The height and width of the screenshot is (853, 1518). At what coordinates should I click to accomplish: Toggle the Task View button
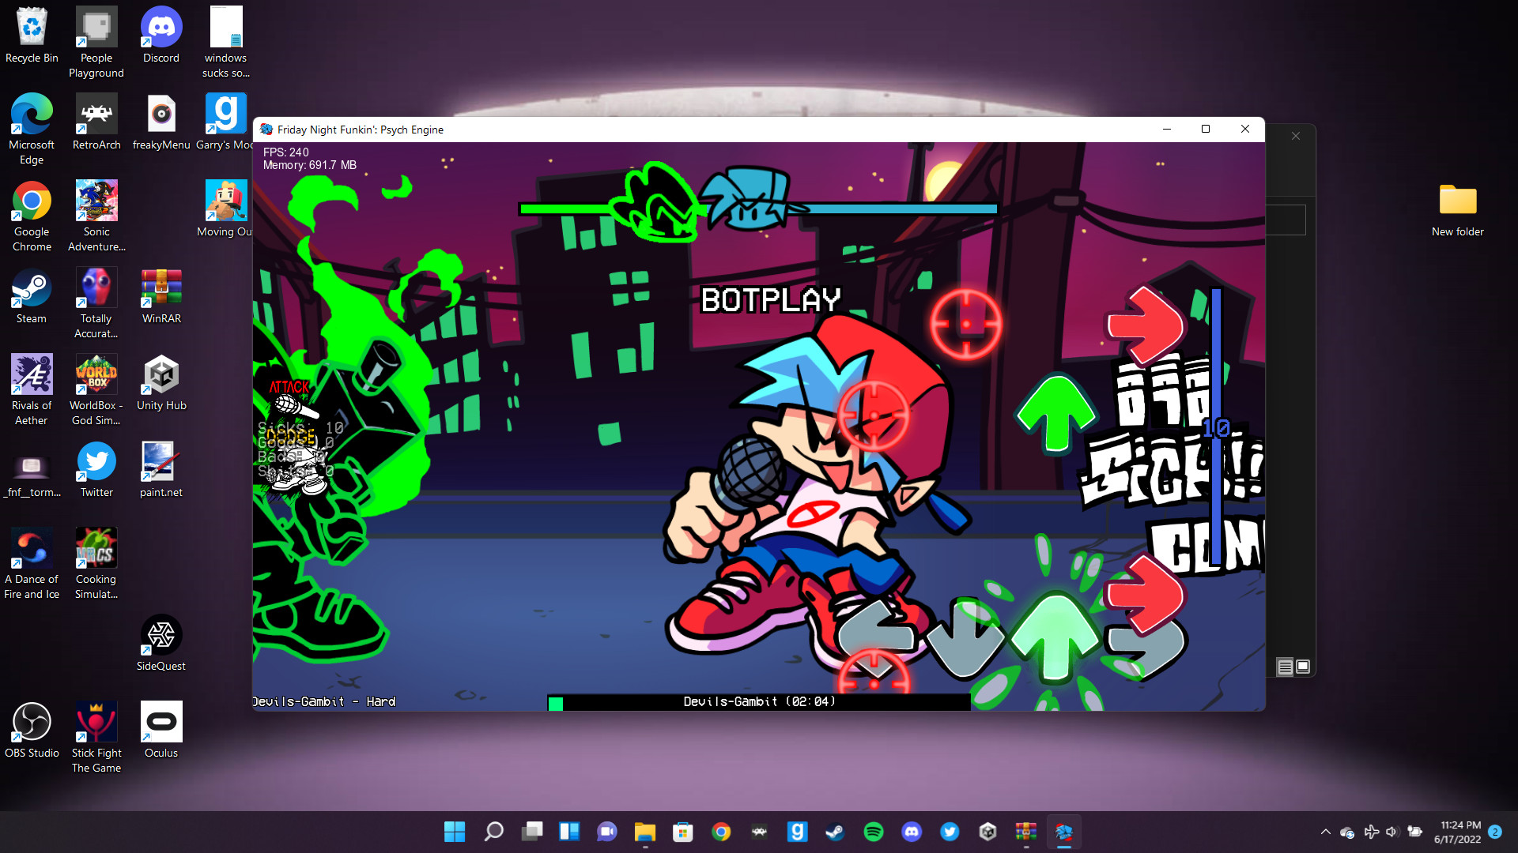coord(532,832)
